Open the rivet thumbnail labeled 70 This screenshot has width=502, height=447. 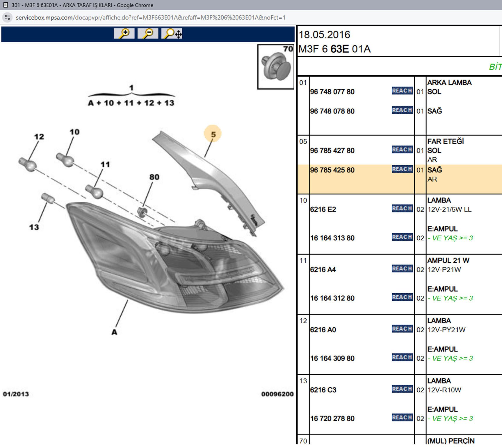coord(275,67)
